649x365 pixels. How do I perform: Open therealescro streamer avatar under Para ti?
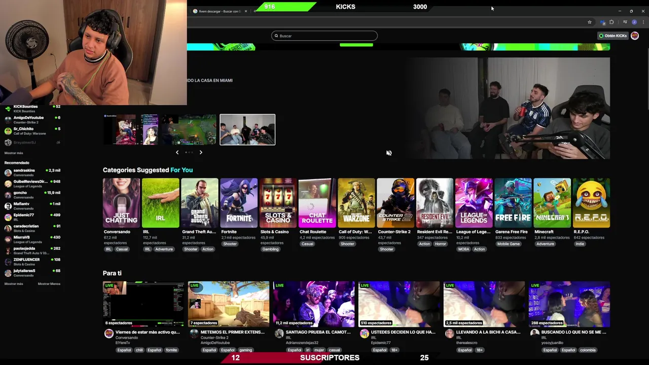click(449, 334)
